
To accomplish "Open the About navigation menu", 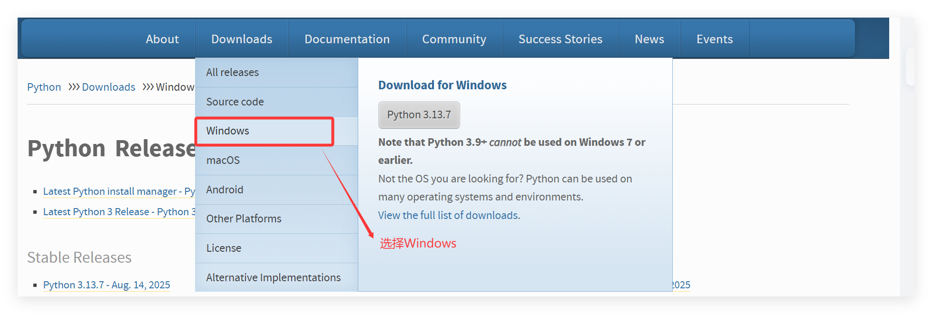I will 162,39.
